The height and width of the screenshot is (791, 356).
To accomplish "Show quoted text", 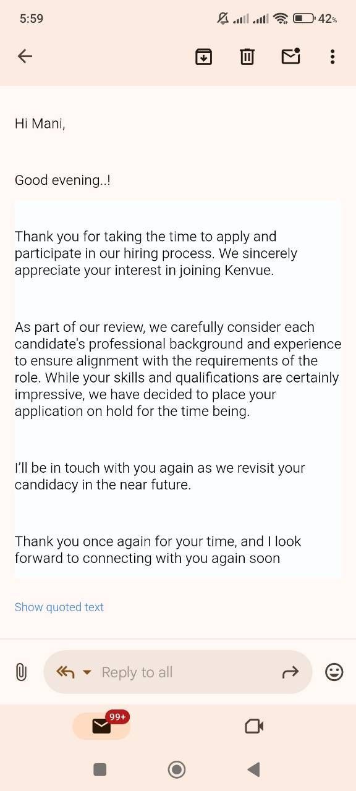I will point(59,607).
